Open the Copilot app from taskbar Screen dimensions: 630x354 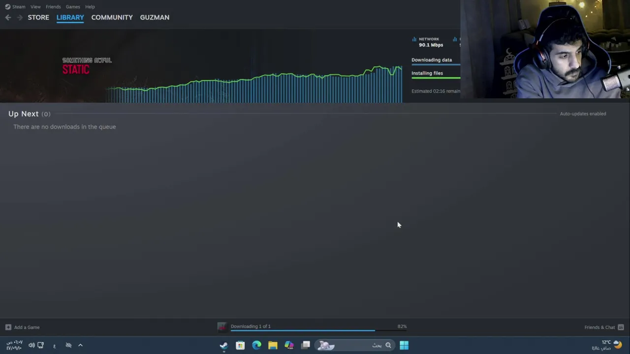(x=289, y=345)
